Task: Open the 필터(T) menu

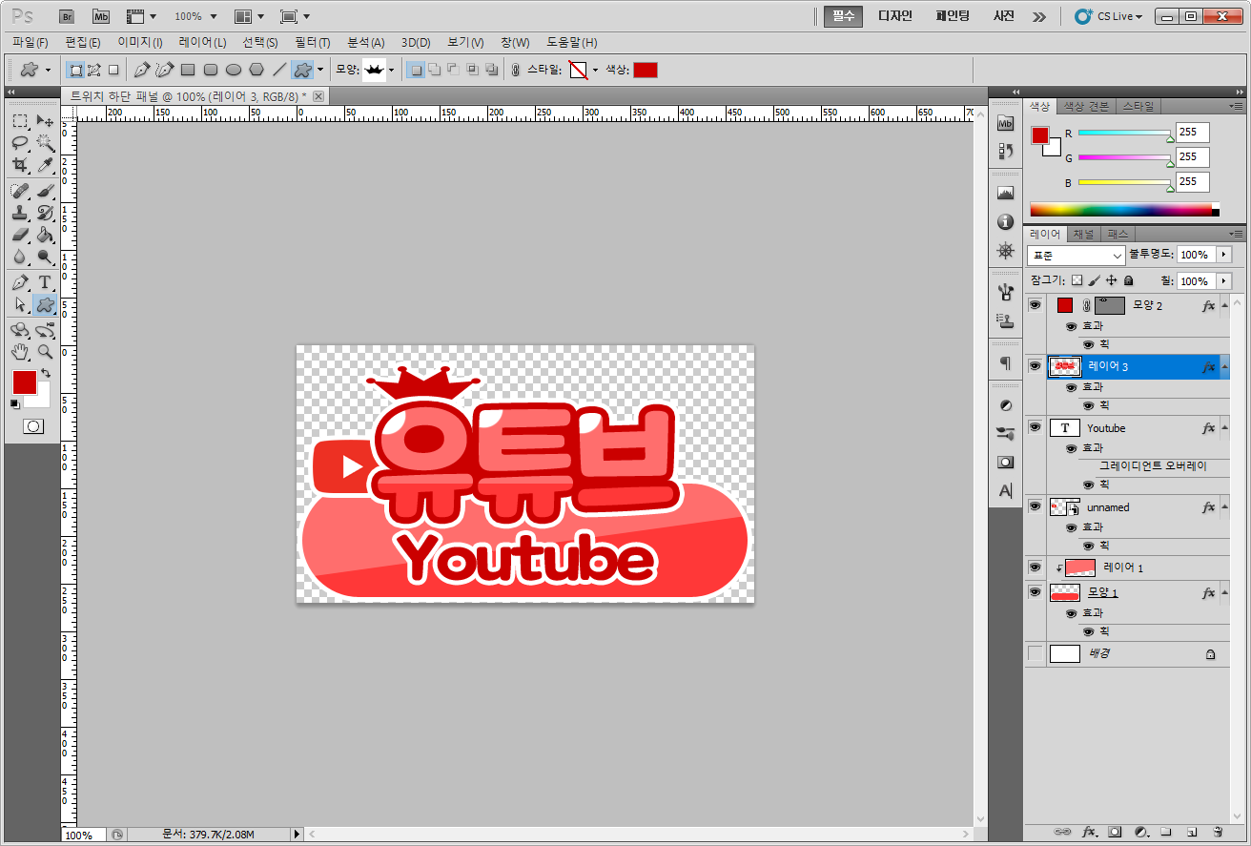Action: [313, 43]
